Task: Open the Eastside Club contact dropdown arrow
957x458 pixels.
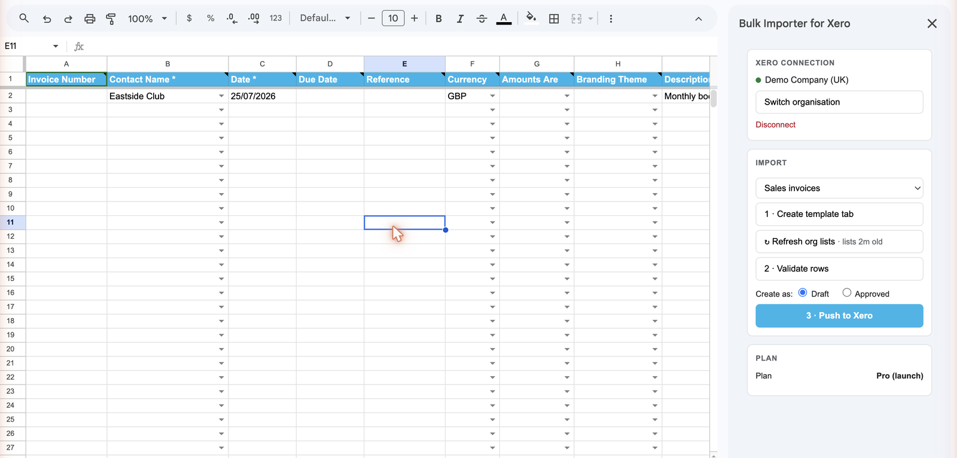Action: coord(221,96)
